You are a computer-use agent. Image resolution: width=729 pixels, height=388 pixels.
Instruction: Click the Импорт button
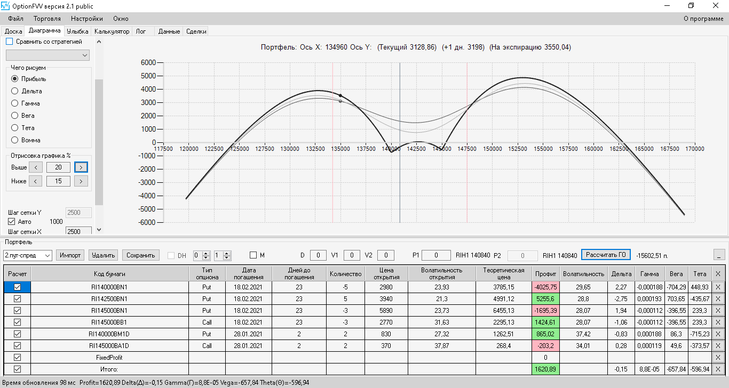[70, 255]
